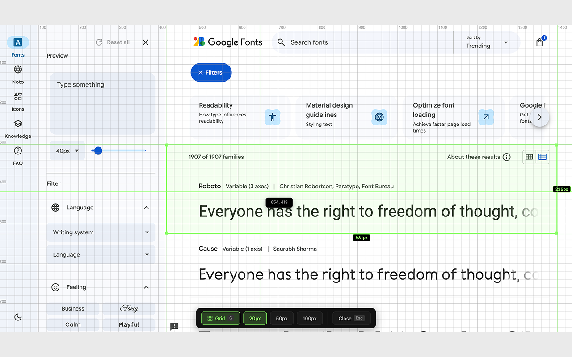572x357 pixels.
Task: Open the Roboto font family
Action: (210, 186)
